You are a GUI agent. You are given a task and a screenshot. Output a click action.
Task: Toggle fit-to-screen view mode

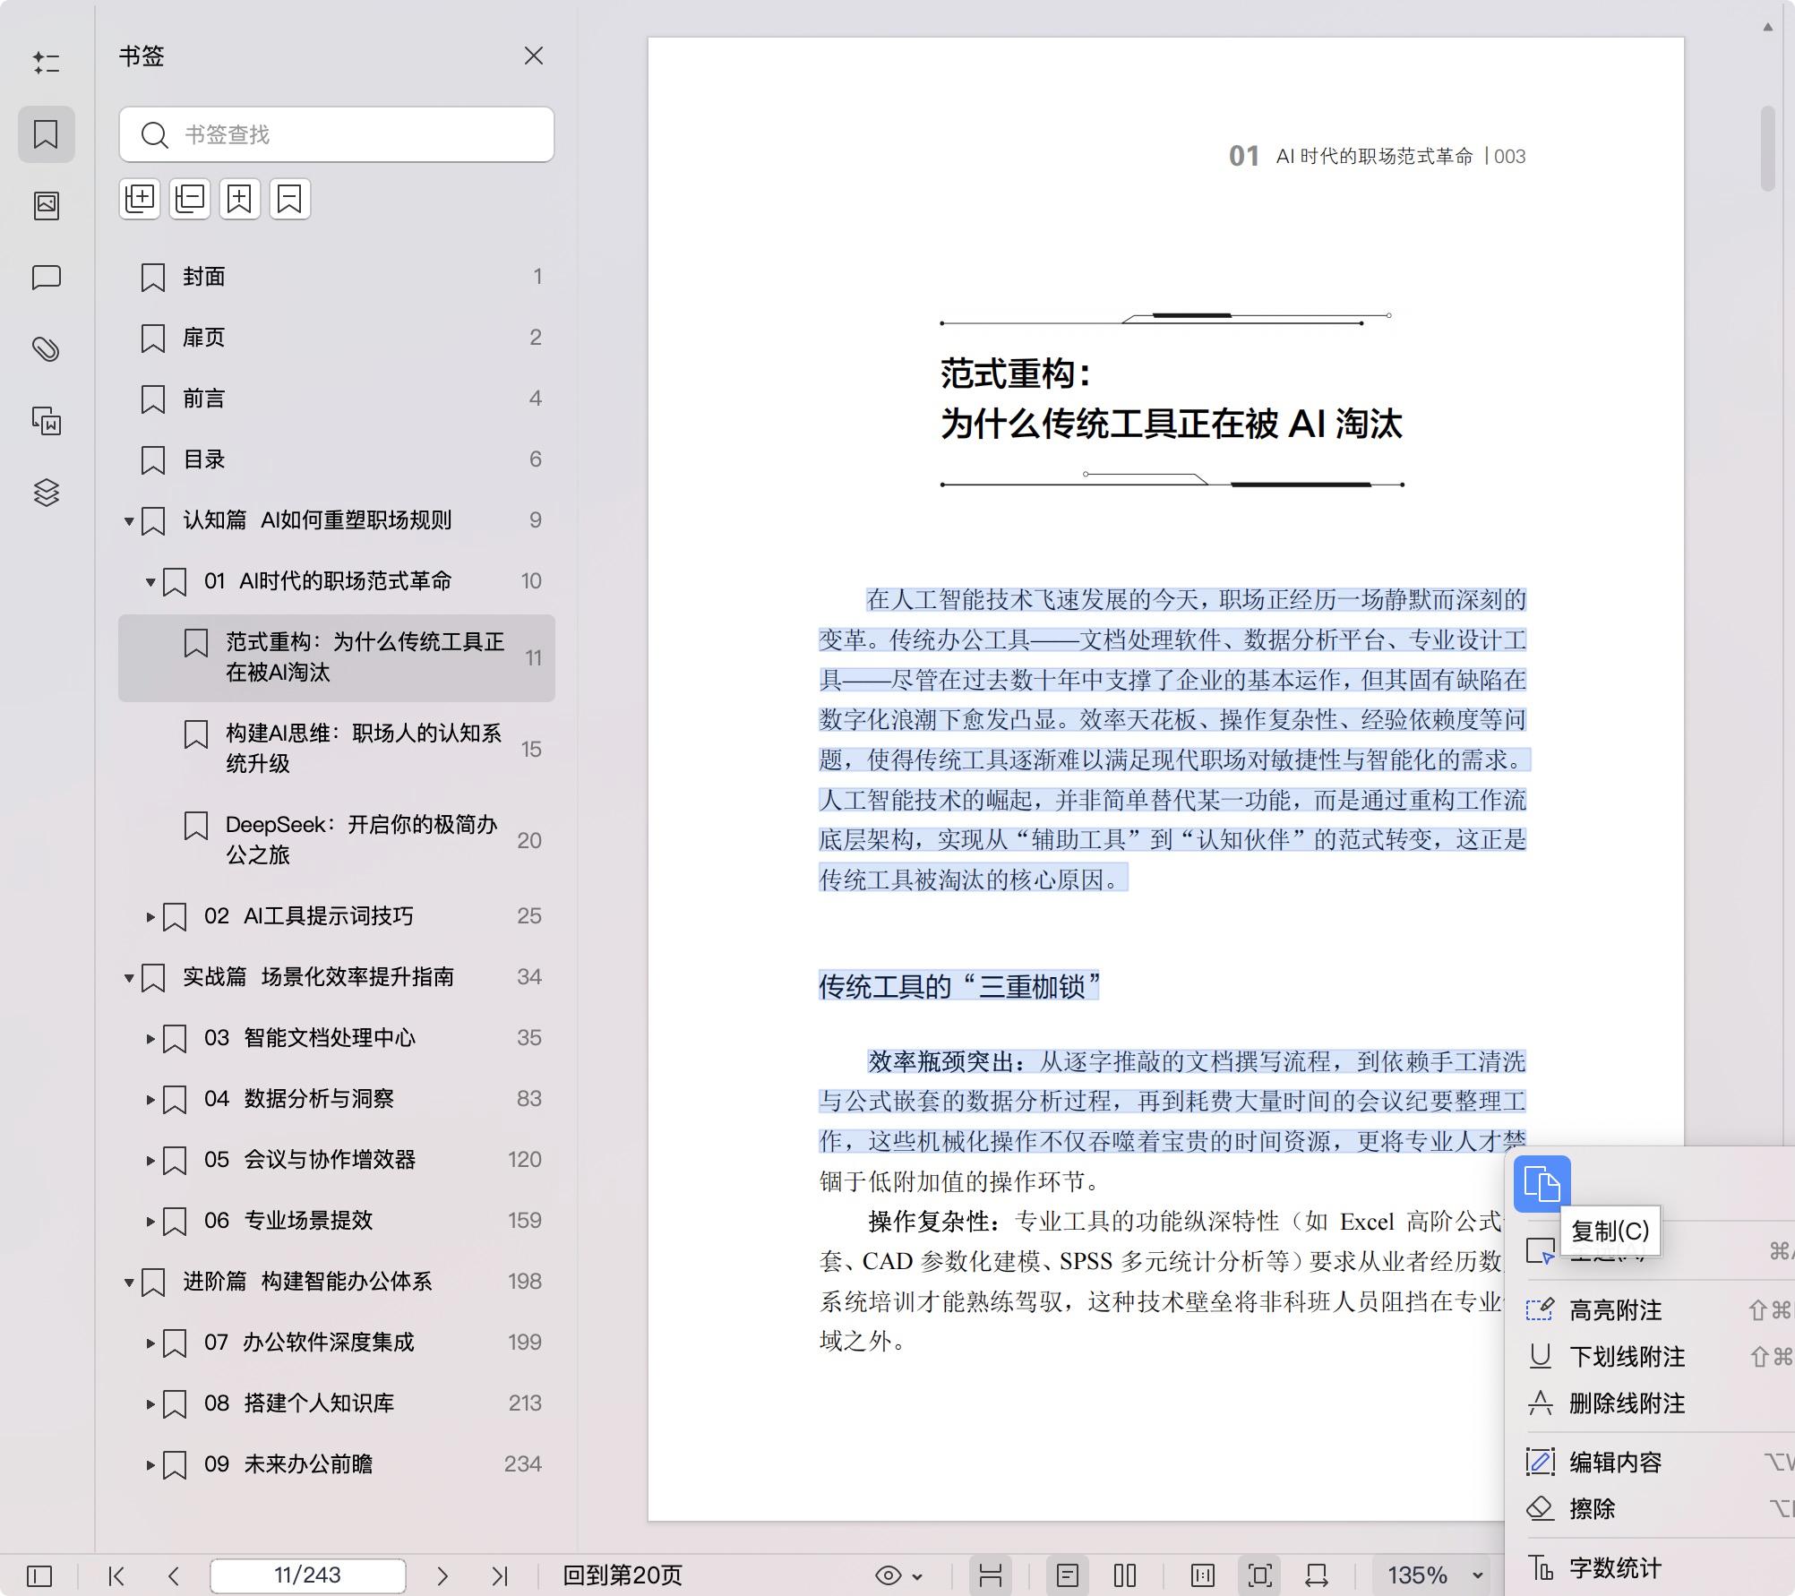pos(1260,1575)
